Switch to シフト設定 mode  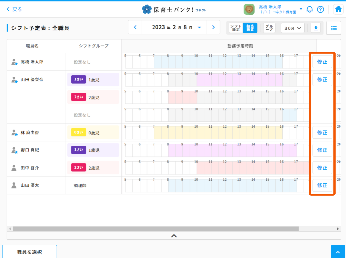pyautogui.click(x=236, y=28)
